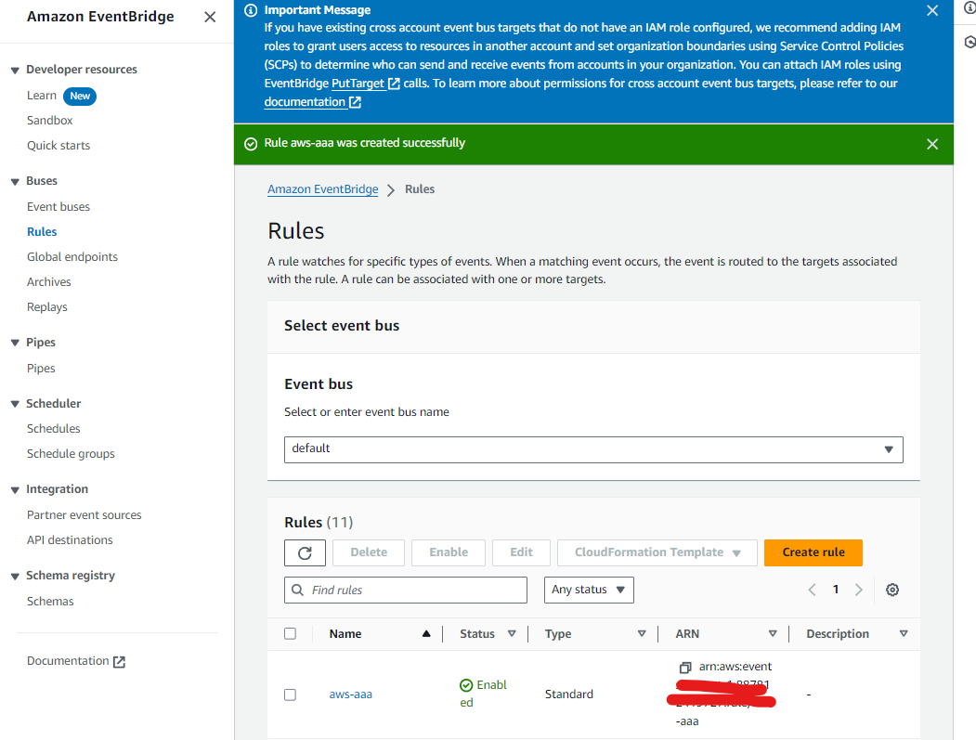Viewport: 976px width, 740px height.
Task: Click Create rule button
Action: click(813, 552)
